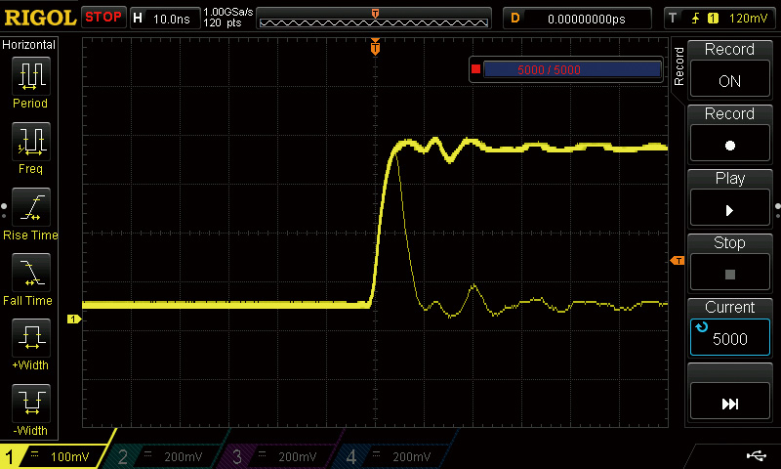This screenshot has height=469, width=781.
Task: Adjust the Current frame 5000 field
Action: point(729,327)
